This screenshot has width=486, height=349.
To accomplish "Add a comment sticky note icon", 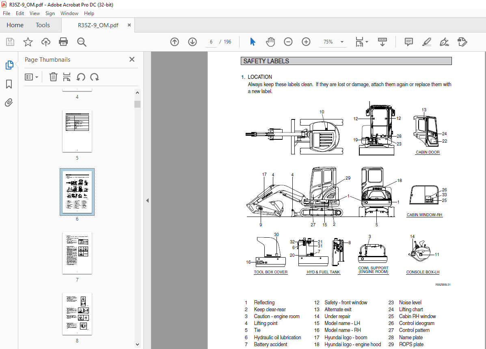I will pyautogui.click(x=408, y=42).
